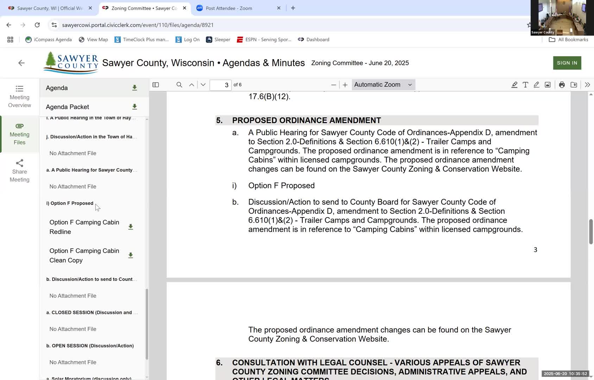Select the add text annotation tool
This screenshot has height=380, width=594.
pyautogui.click(x=525, y=85)
